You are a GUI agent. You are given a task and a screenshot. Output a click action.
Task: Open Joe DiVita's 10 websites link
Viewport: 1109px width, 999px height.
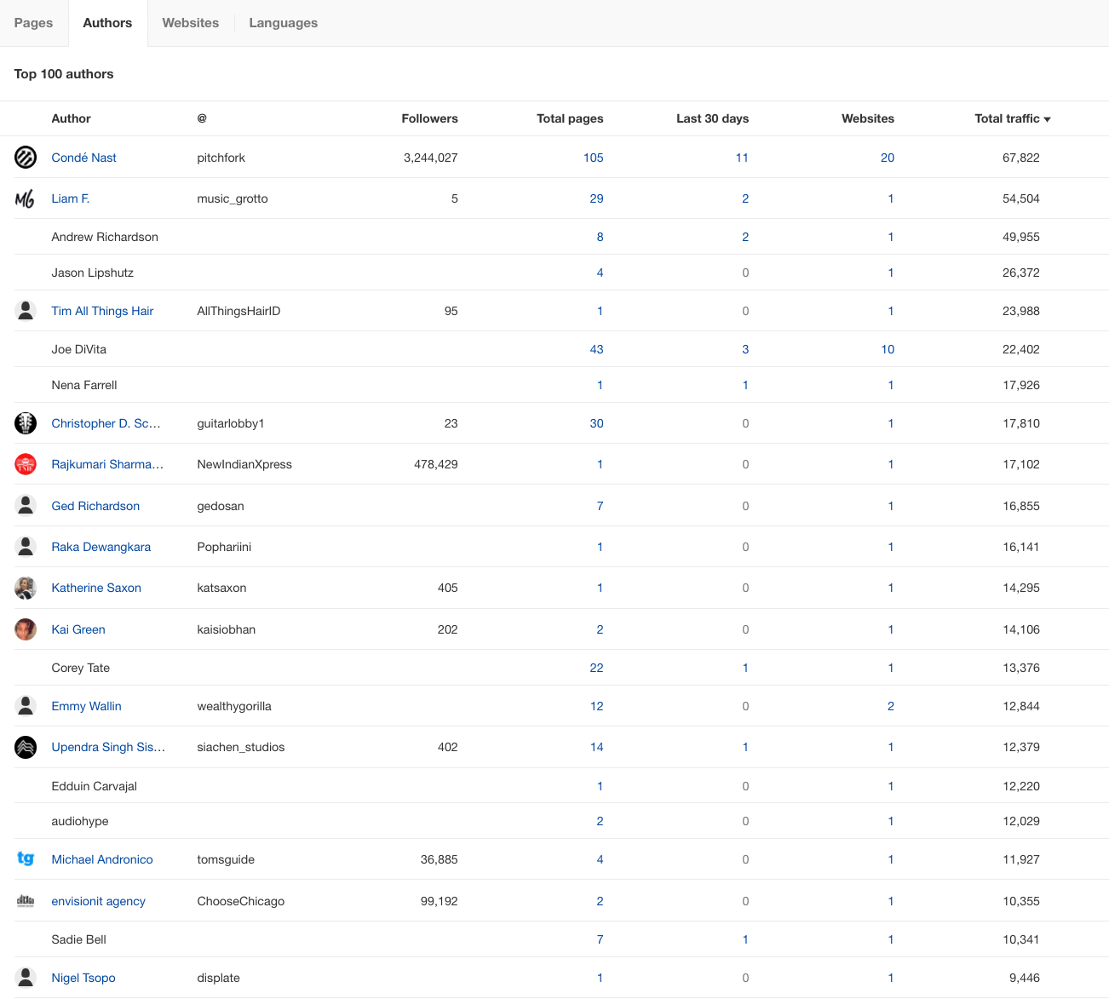pyautogui.click(x=888, y=349)
